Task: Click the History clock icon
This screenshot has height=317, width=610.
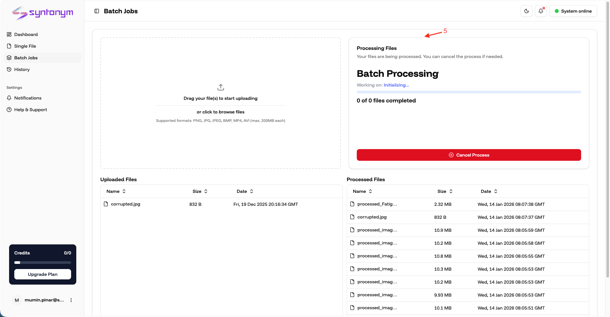Action: (x=9, y=69)
